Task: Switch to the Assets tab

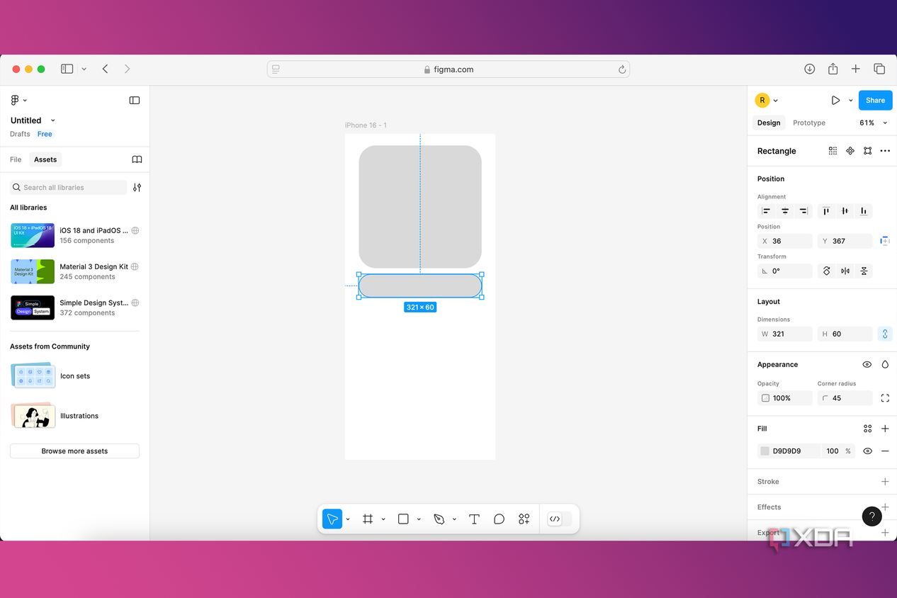Action: point(45,159)
